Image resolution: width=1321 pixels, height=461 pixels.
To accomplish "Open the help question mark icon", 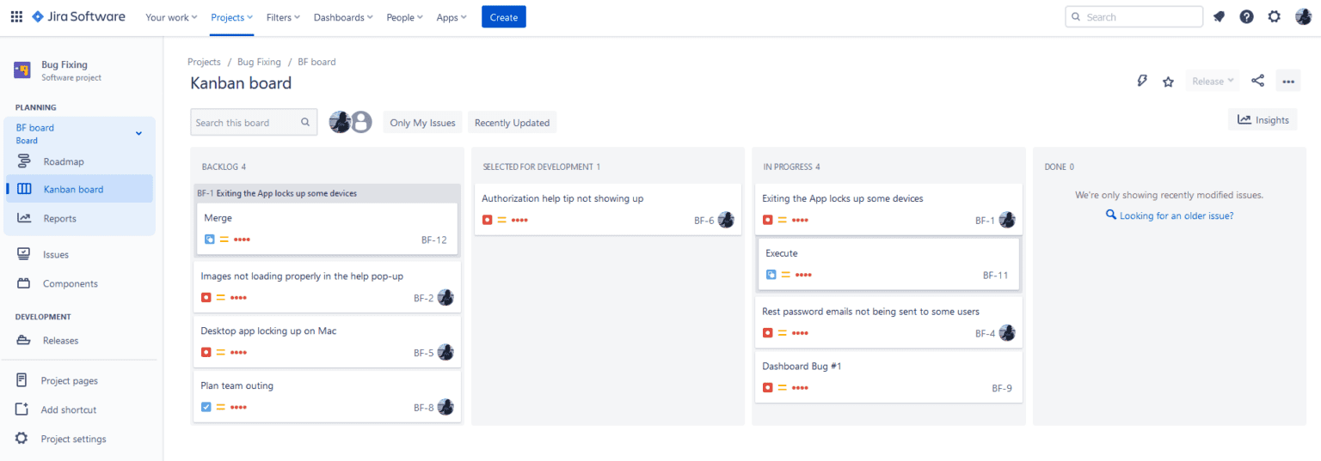I will [1246, 16].
